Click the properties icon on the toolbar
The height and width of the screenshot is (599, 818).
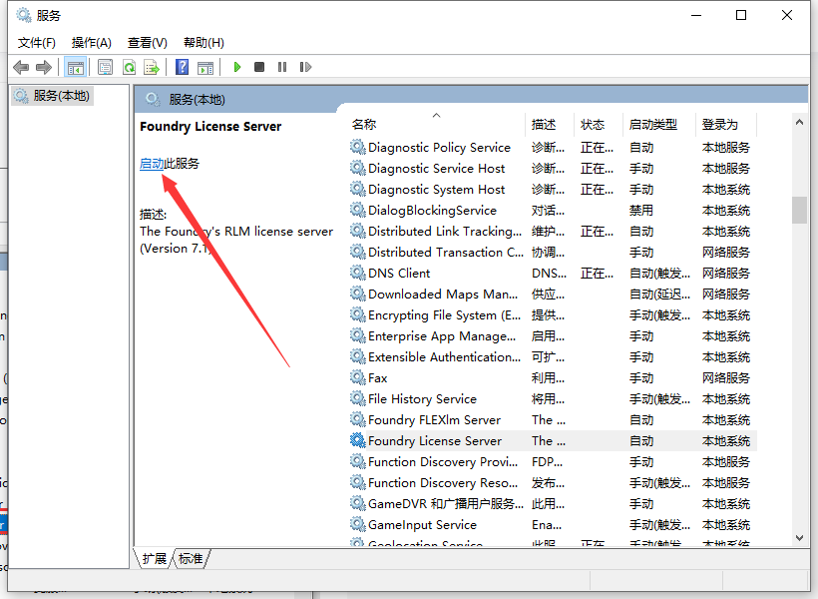click(x=104, y=67)
